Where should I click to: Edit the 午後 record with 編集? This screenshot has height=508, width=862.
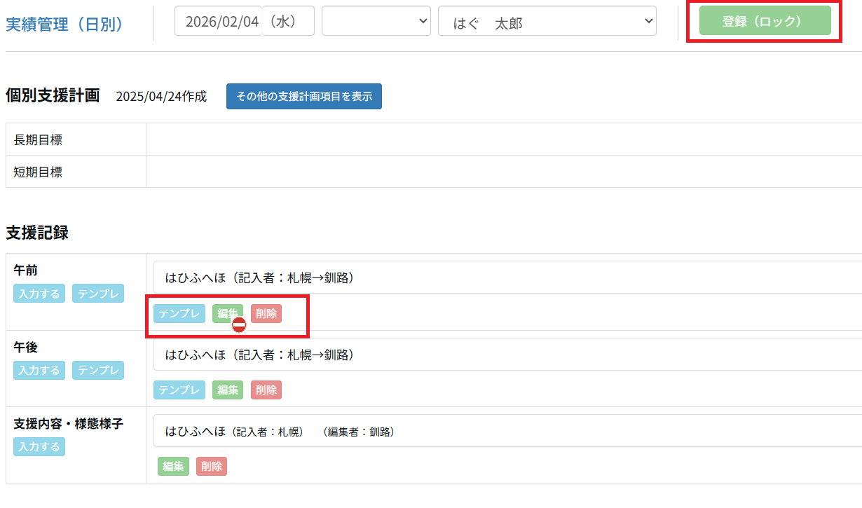[x=228, y=390]
